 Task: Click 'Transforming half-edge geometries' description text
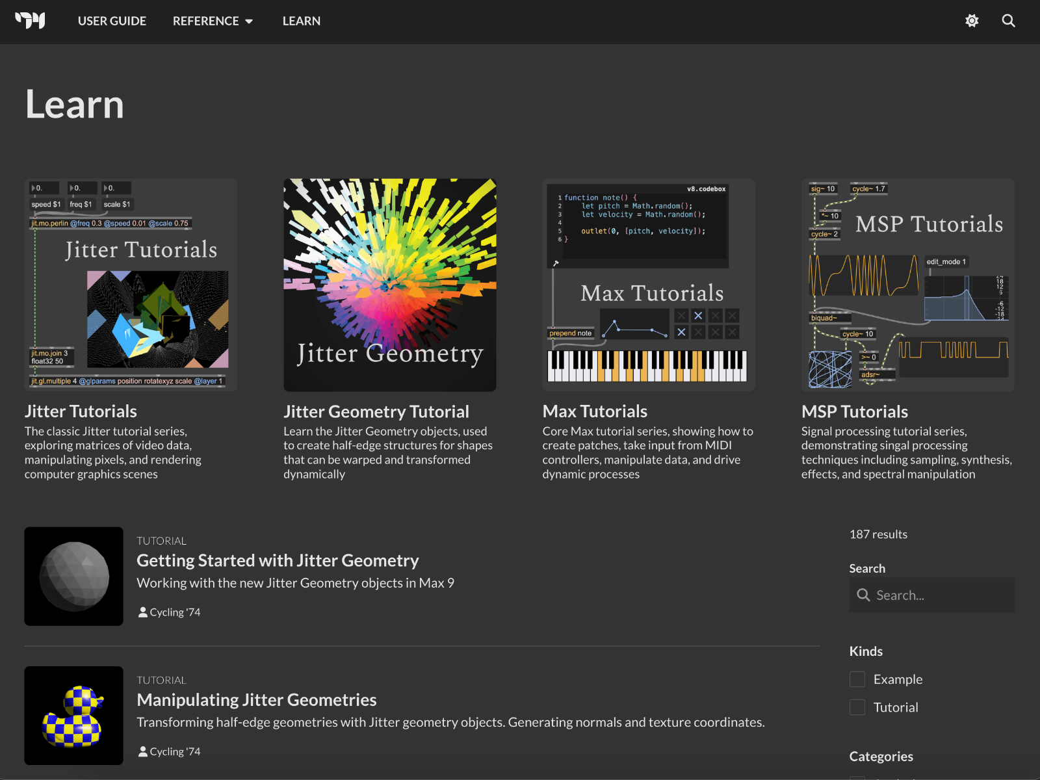coord(450,722)
